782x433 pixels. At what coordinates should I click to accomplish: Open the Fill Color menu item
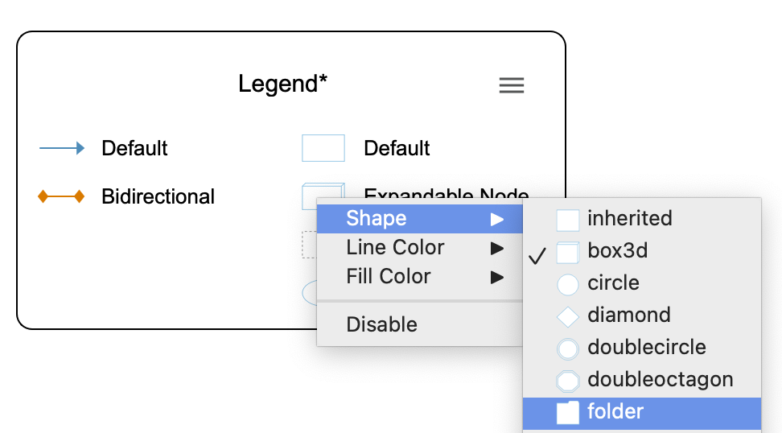click(x=389, y=277)
